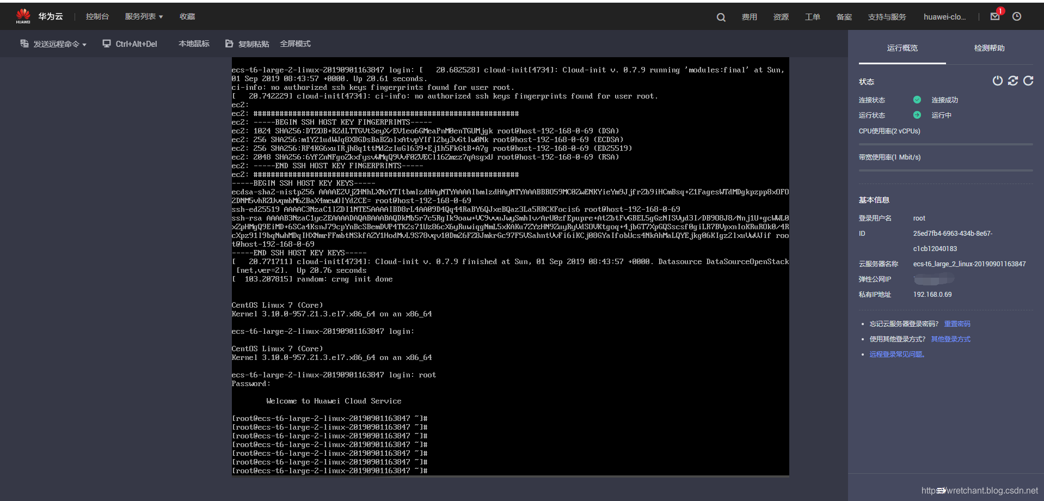Click the 发送远程命令 keyboard icon
Screen dimensions: 1044x501
coord(24,44)
